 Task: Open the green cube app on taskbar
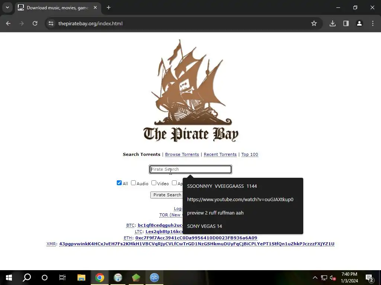tap(136, 278)
